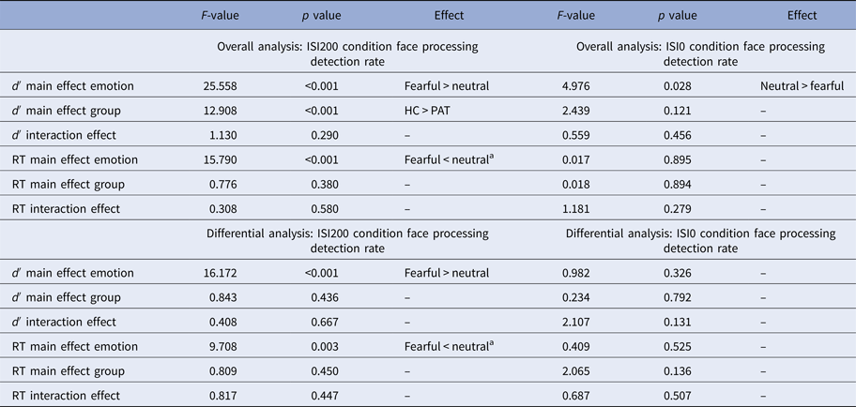856x407 pixels.
Task: Click the Neutral > fearful effect cell
Action: point(802,86)
